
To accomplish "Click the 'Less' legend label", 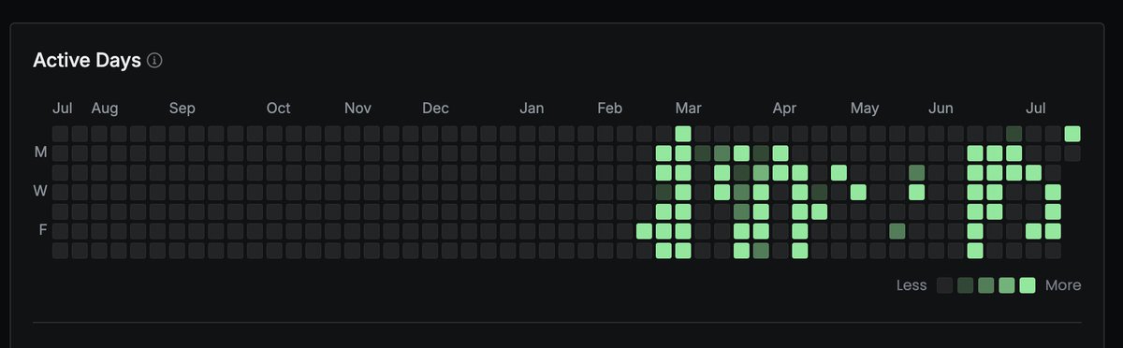I will [912, 285].
